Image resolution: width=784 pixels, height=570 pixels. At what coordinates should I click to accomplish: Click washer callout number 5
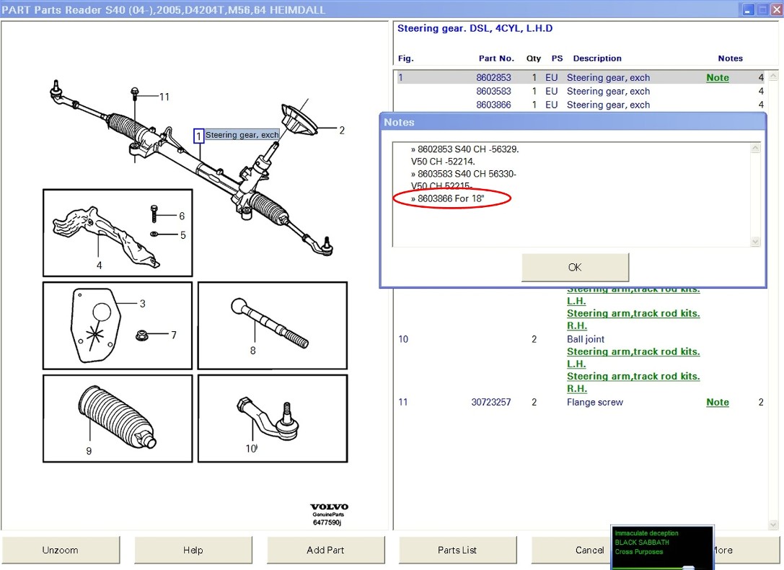[183, 235]
